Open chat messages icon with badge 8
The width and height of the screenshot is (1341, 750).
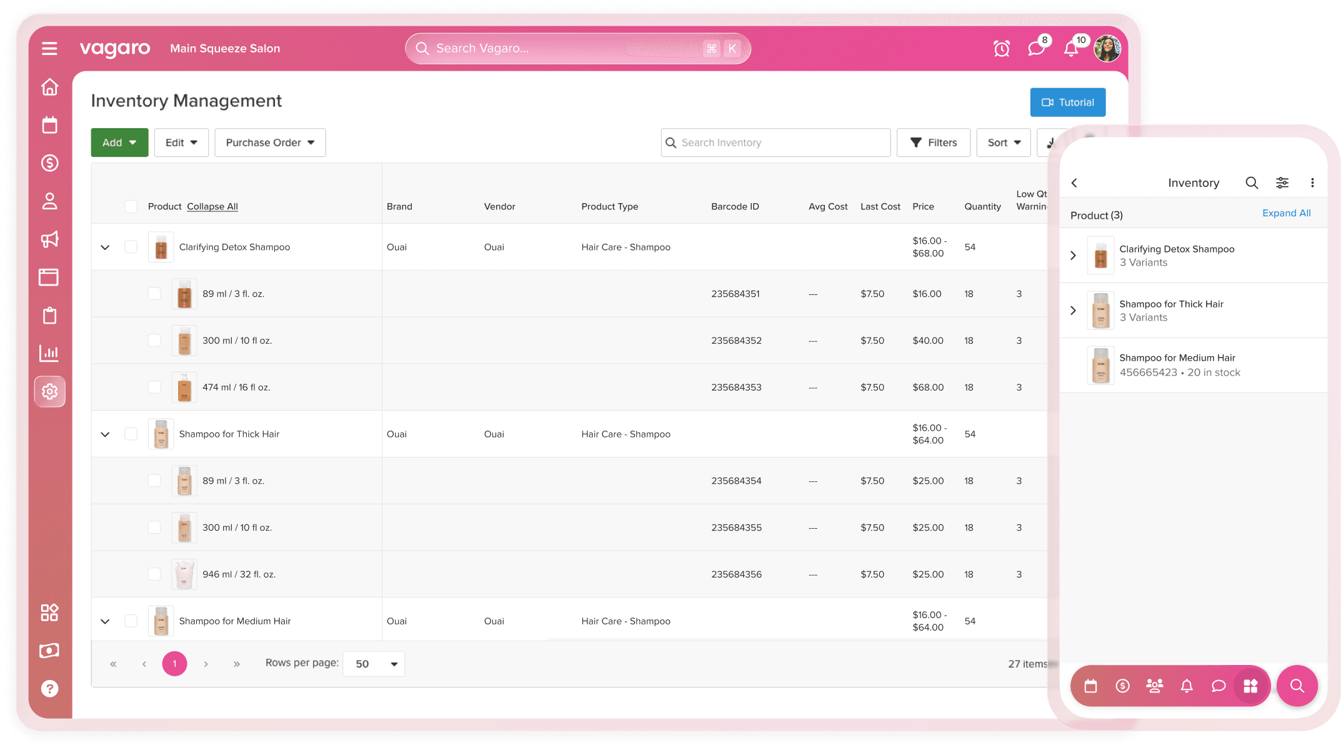[1036, 49]
